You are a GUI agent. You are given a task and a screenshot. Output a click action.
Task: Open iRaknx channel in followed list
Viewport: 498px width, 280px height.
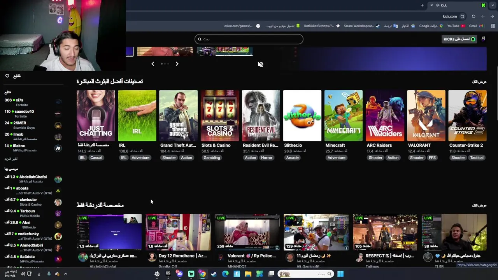[x=33, y=148]
